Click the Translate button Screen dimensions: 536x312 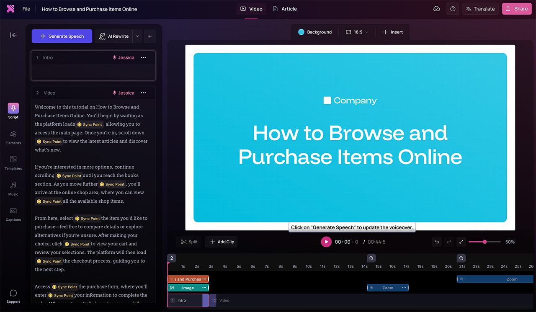click(x=480, y=9)
